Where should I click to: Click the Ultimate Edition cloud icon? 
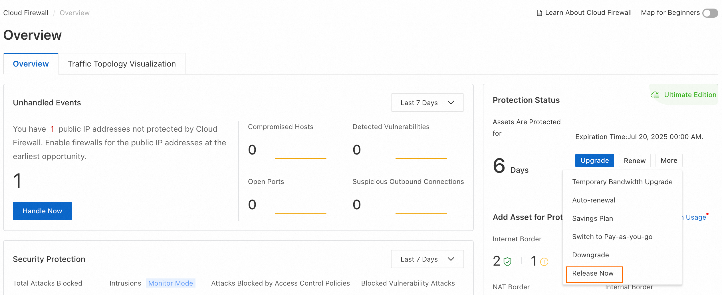(x=655, y=95)
